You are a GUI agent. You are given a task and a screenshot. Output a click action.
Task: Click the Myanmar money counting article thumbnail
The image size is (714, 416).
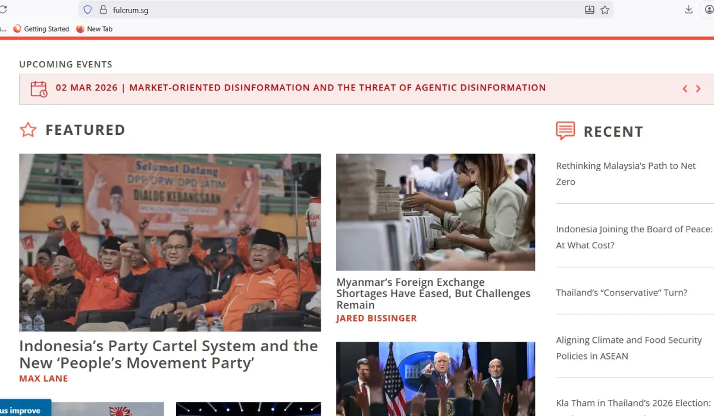coord(436,212)
